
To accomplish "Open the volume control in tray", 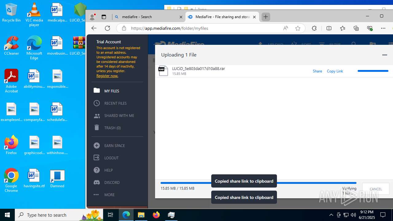I will (x=353, y=215).
